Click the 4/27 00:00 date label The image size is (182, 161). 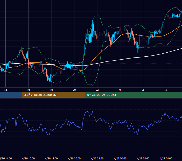pyautogui.click(x=120, y=159)
